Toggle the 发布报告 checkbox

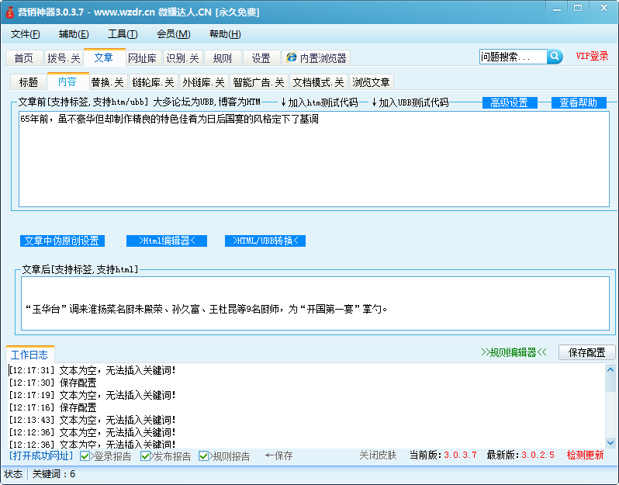pos(146,456)
